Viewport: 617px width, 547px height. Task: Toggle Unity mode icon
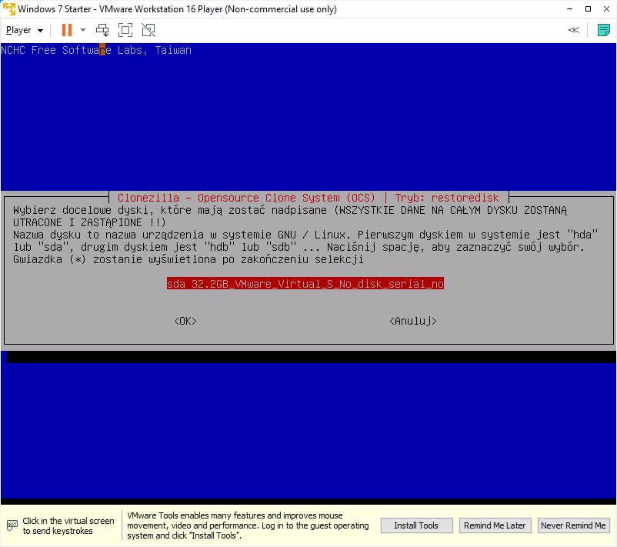pyautogui.click(x=148, y=30)
